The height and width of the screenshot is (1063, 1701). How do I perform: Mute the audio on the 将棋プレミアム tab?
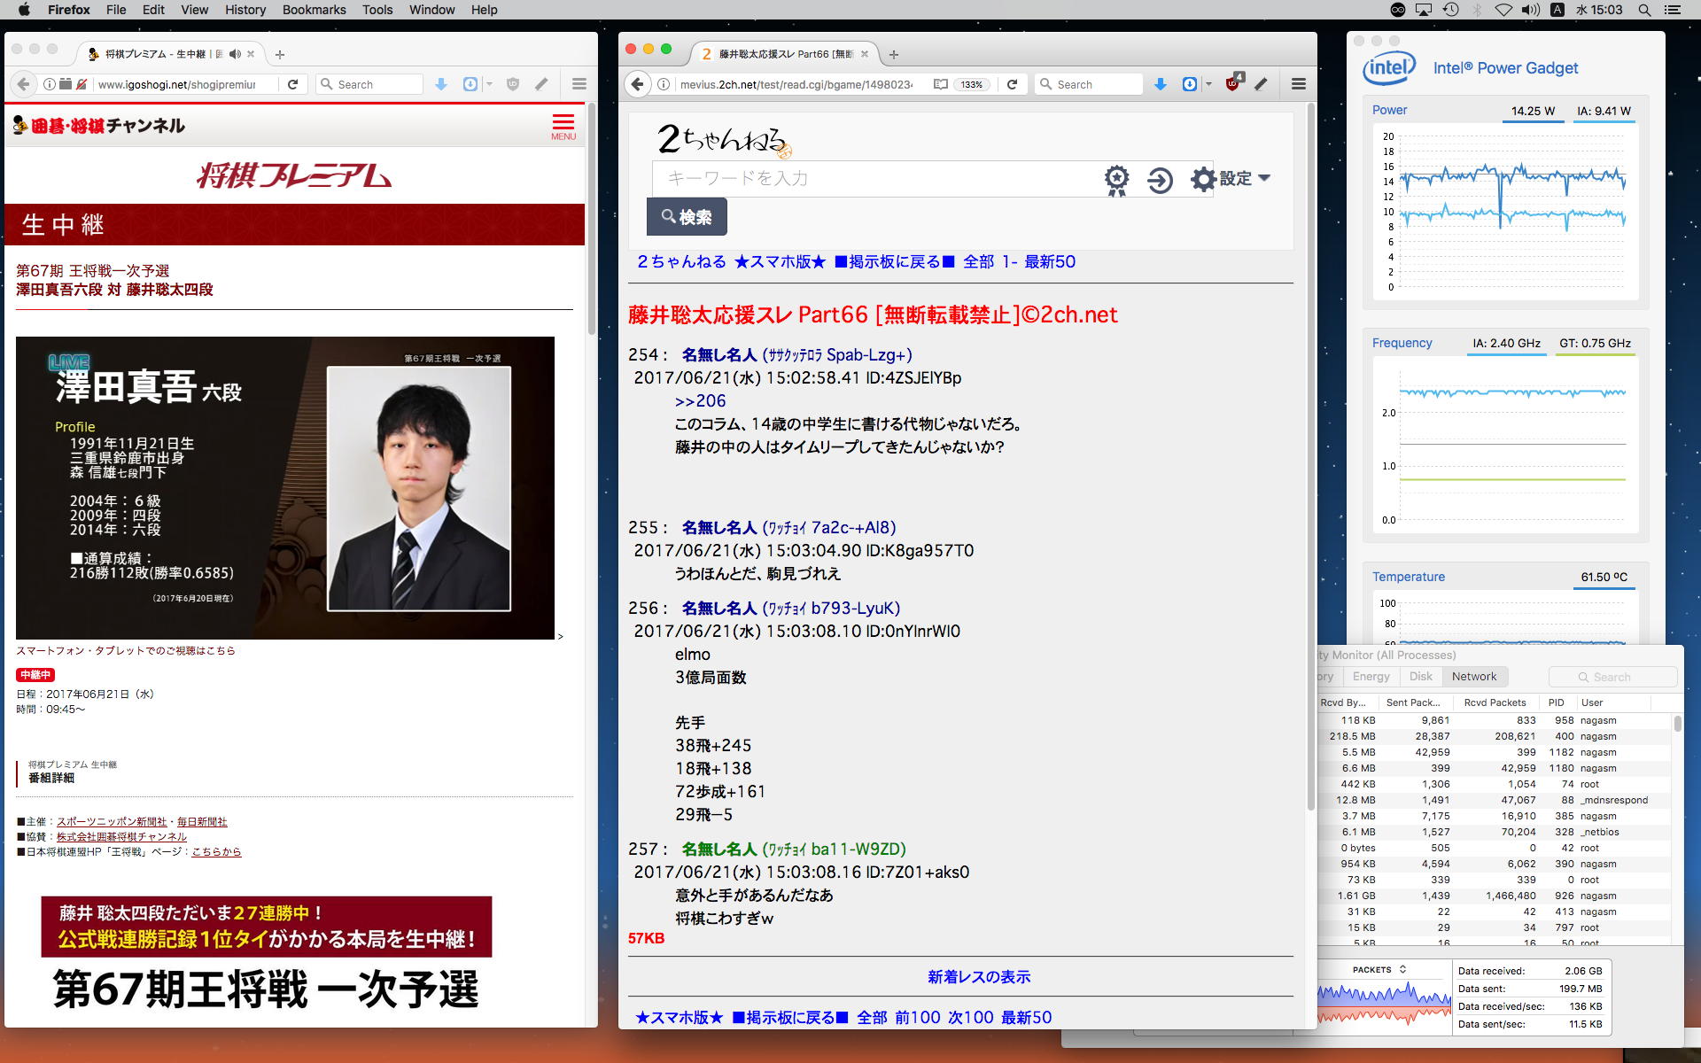tap(234, 54)
